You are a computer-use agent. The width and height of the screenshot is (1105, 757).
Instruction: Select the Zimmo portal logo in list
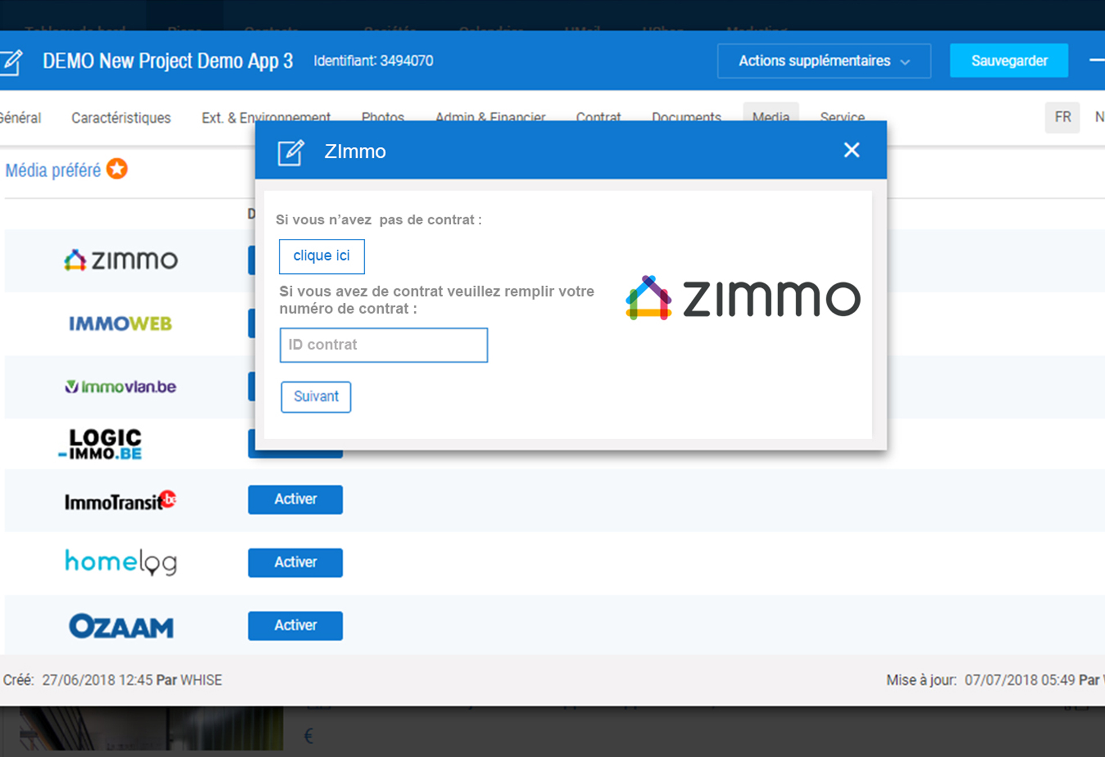point(120,260)
